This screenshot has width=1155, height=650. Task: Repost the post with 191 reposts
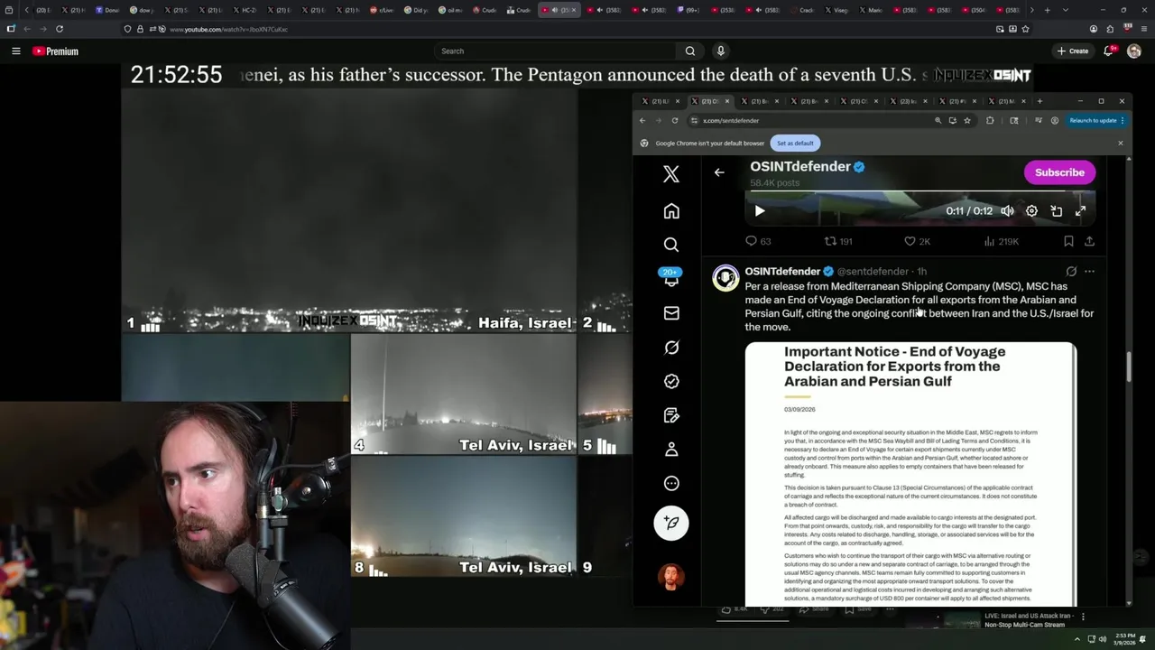click(x=838, y=241)
